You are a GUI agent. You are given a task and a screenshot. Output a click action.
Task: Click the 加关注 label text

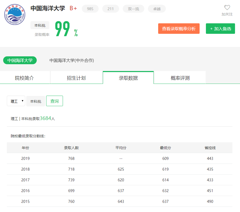[227, 14]
